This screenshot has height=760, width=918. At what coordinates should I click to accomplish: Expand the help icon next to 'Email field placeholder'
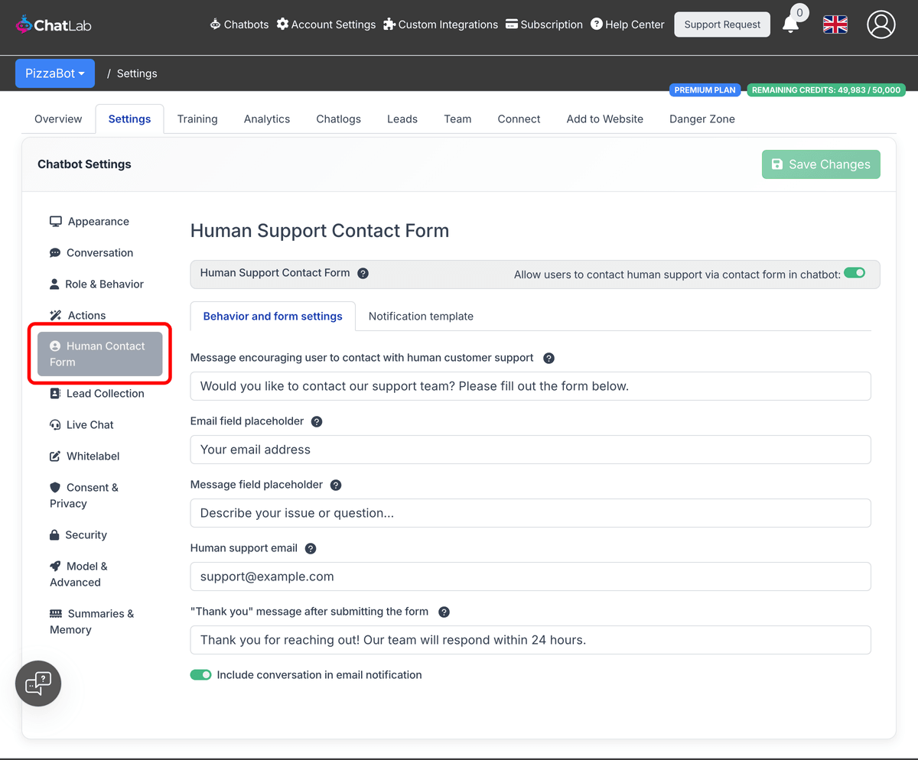pyautogui.click(x=317, y=421)
